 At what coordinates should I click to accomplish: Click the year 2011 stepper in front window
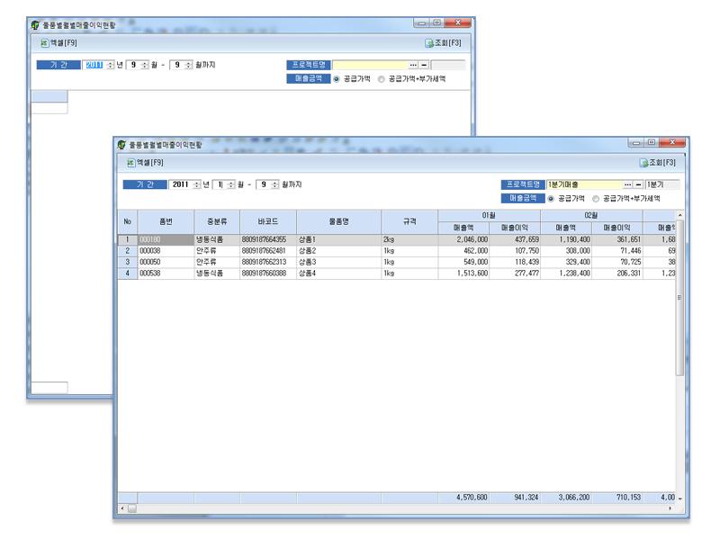tap(197, 184)
